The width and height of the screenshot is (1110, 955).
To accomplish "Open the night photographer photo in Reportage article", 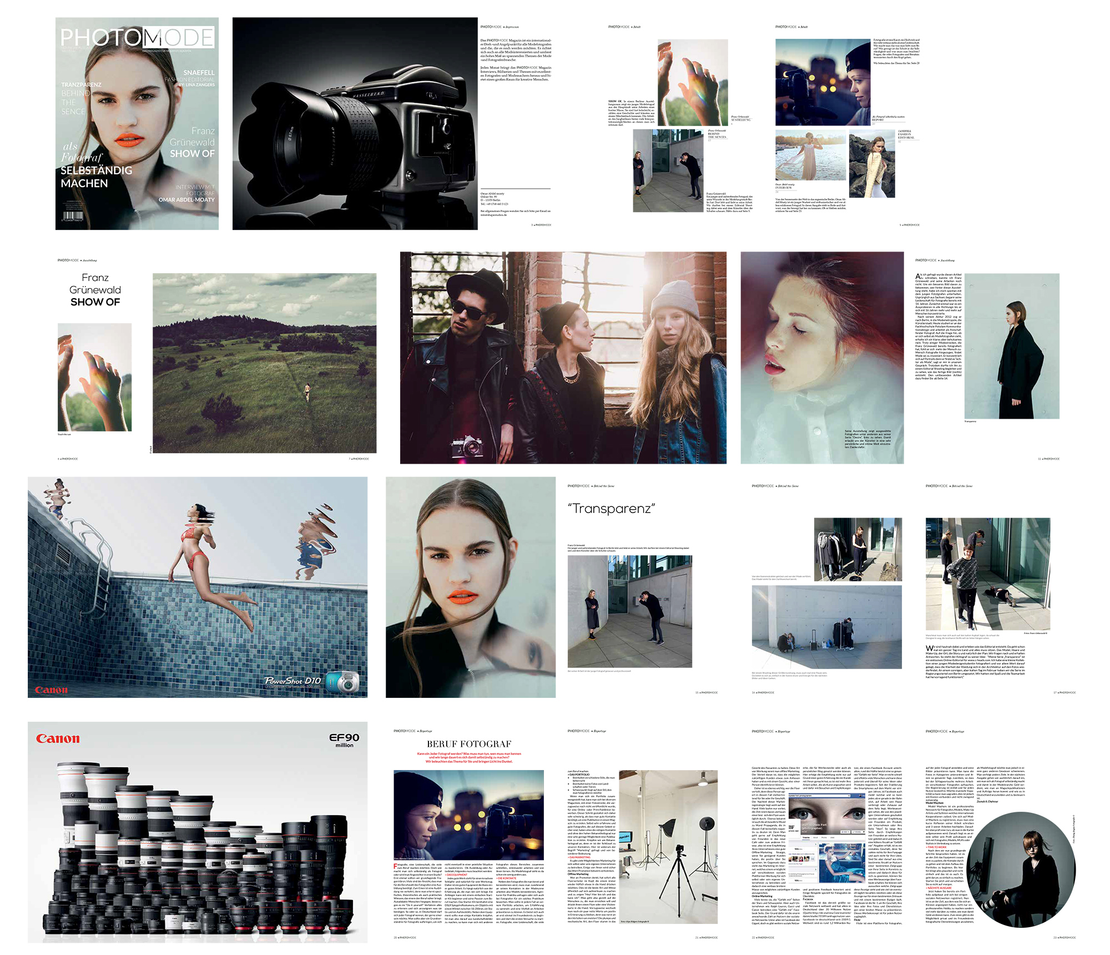I will pyautogui.click(x=468, y=815).
